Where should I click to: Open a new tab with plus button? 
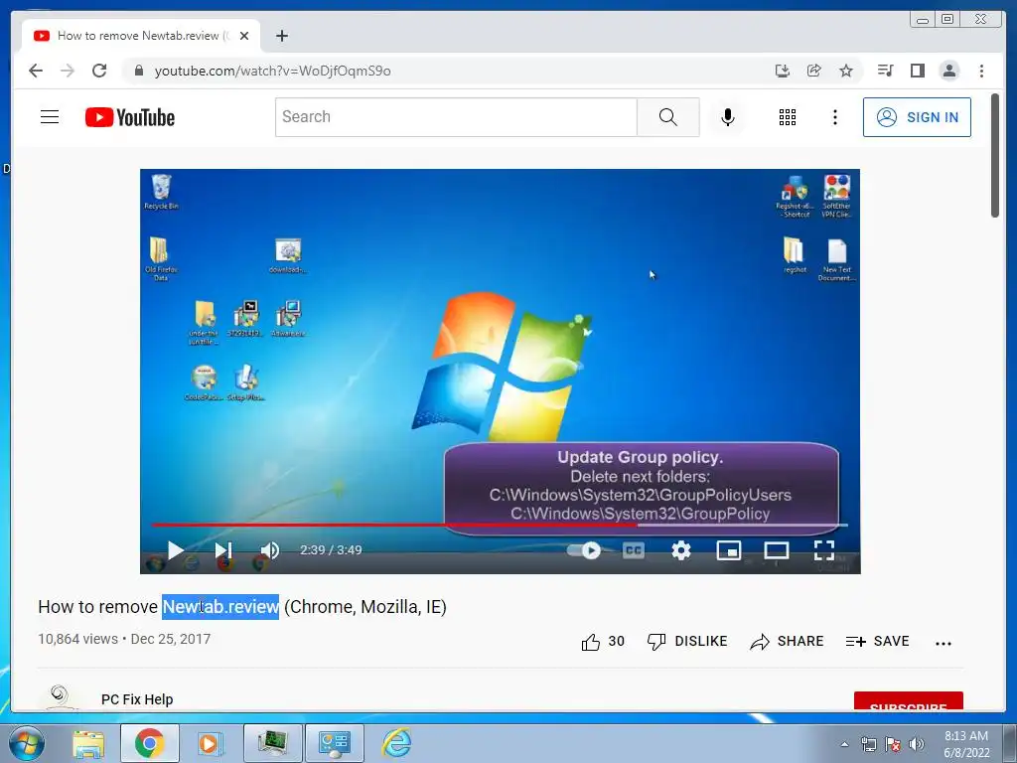tap(281, 36)
